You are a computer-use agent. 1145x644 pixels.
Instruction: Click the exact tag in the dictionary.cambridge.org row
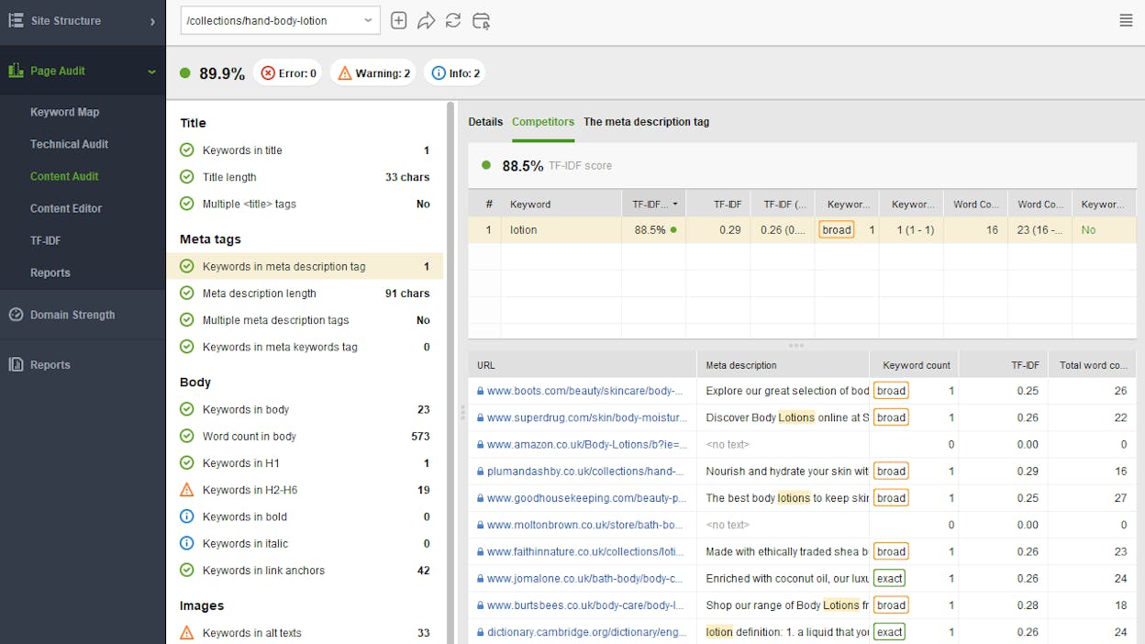click(x=889, y=632)
